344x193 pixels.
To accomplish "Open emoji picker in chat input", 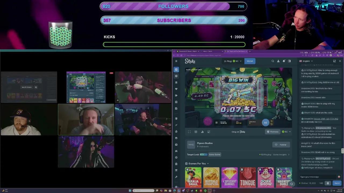I will click(x=339, y=177).
